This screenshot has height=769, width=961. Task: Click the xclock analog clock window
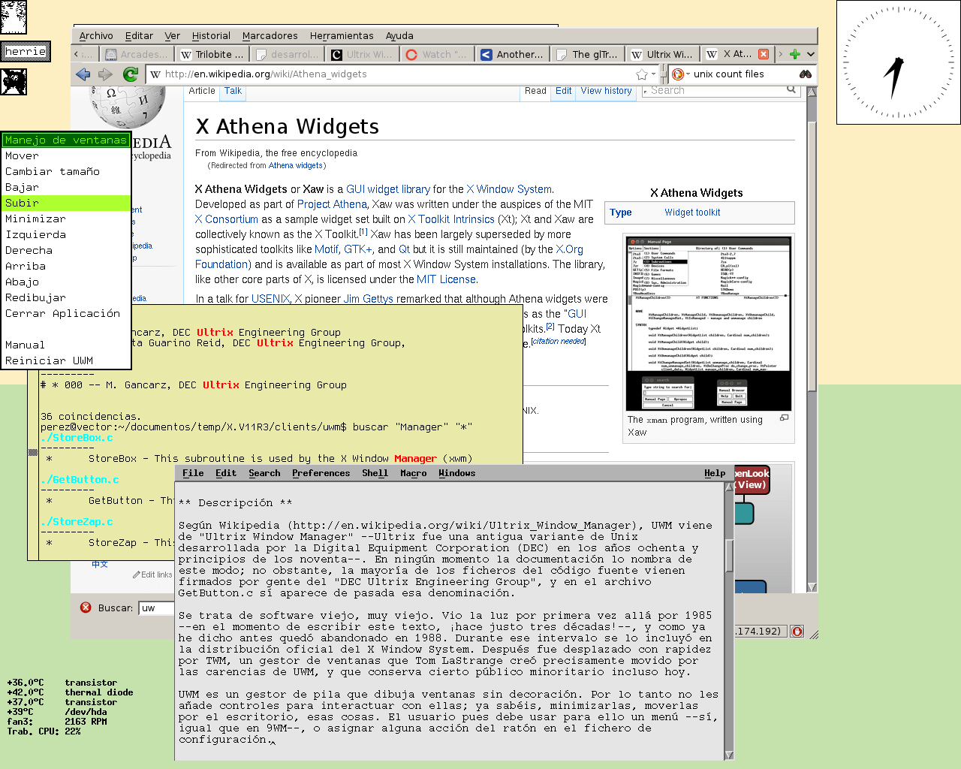tap(898, 62)
